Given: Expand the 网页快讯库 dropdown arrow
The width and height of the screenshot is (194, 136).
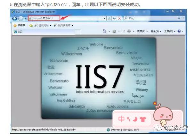Looking at the screenshot, I should (72, 25).
